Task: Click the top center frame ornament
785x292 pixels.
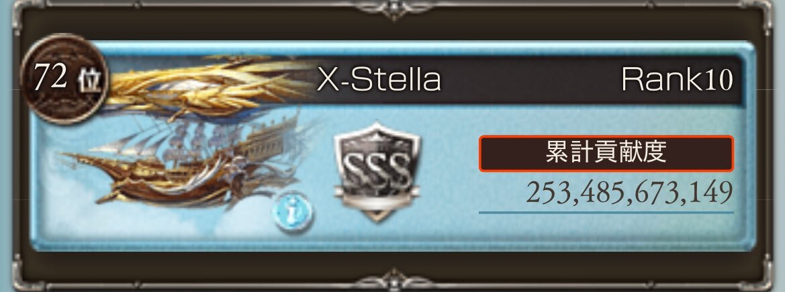Action: (x=393, y=9)
